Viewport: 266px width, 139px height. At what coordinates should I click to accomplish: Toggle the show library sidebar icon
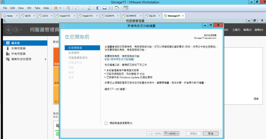coord(98,7)
